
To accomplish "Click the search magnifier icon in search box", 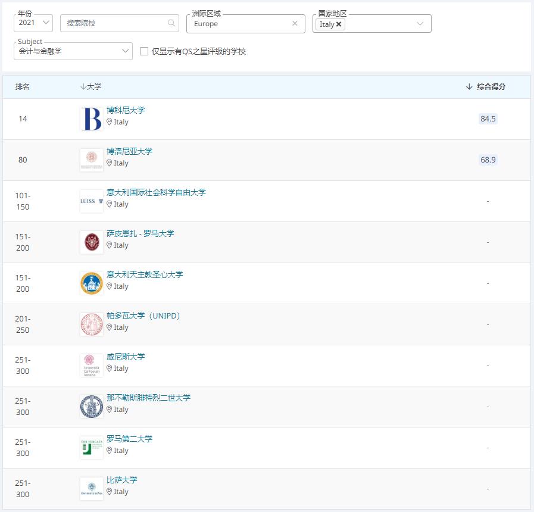I will [171, 23].
